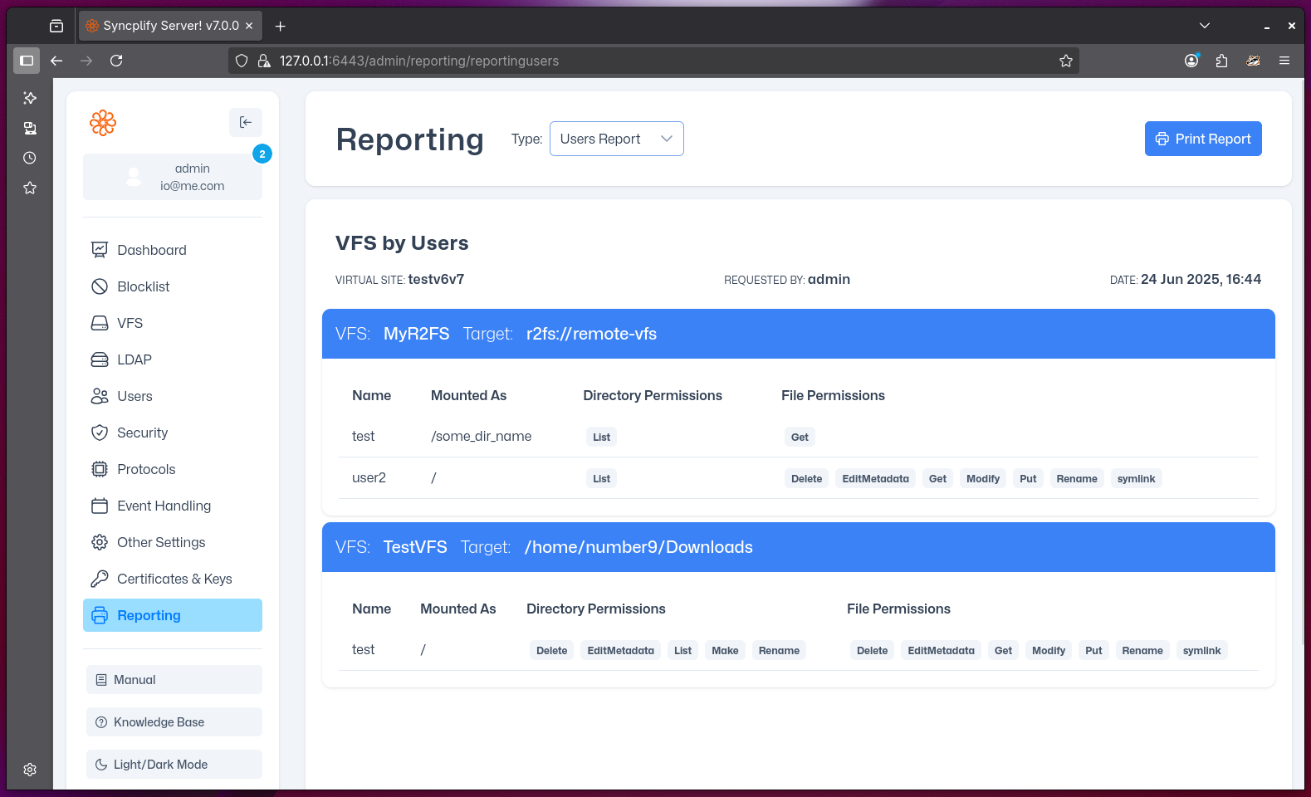This screenshot has width=1311, height=797.
Task: Click the Protocols chip icon
Action: pyautogui.click(x=100, y=469)
